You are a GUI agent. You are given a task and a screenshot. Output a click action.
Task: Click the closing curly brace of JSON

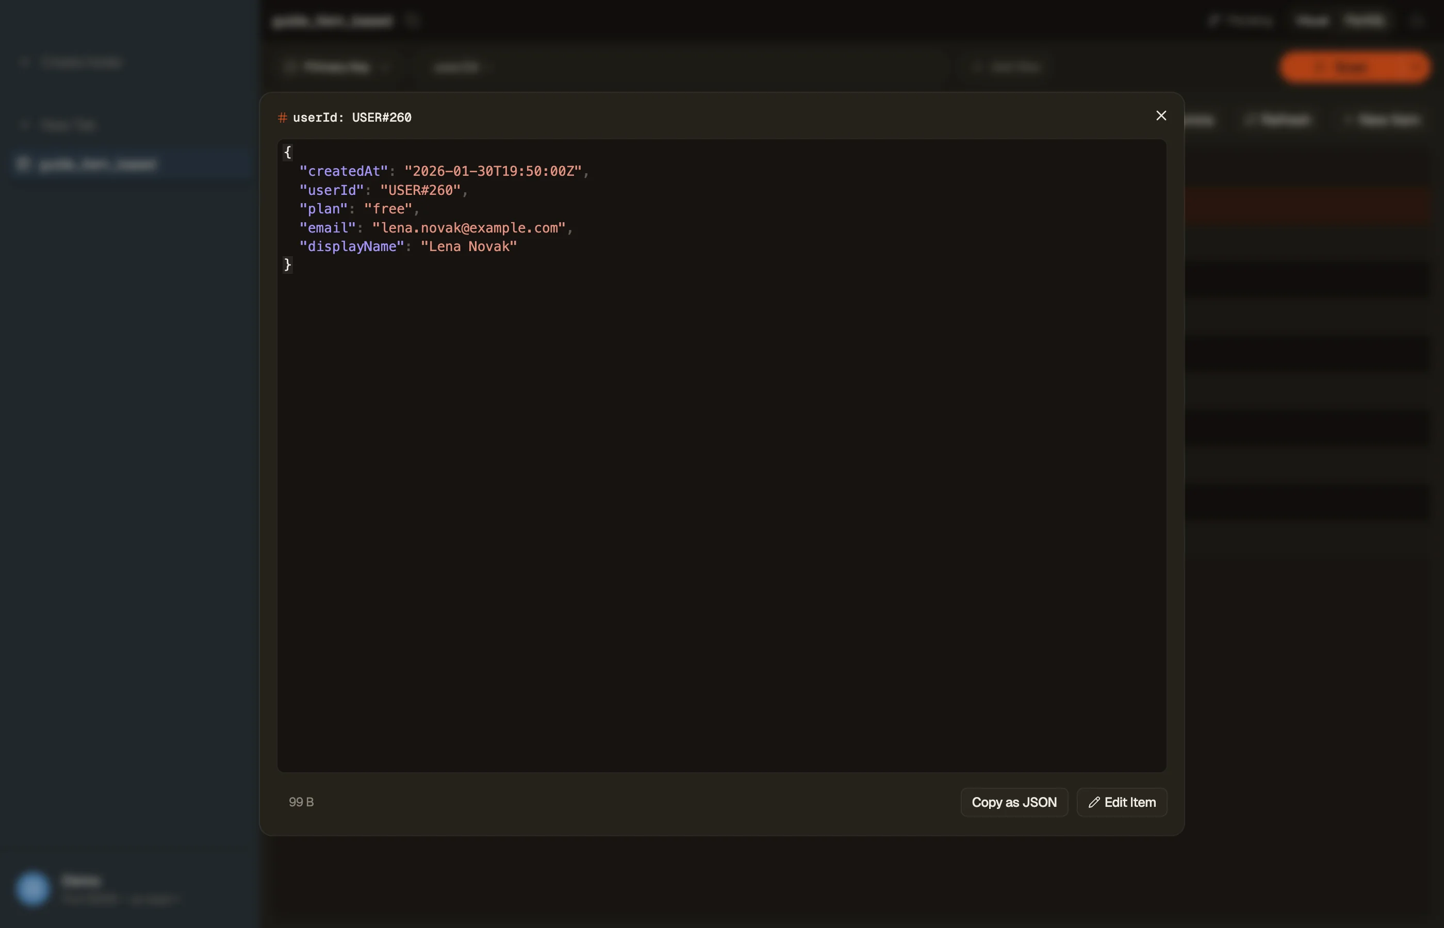pos(287,264)
